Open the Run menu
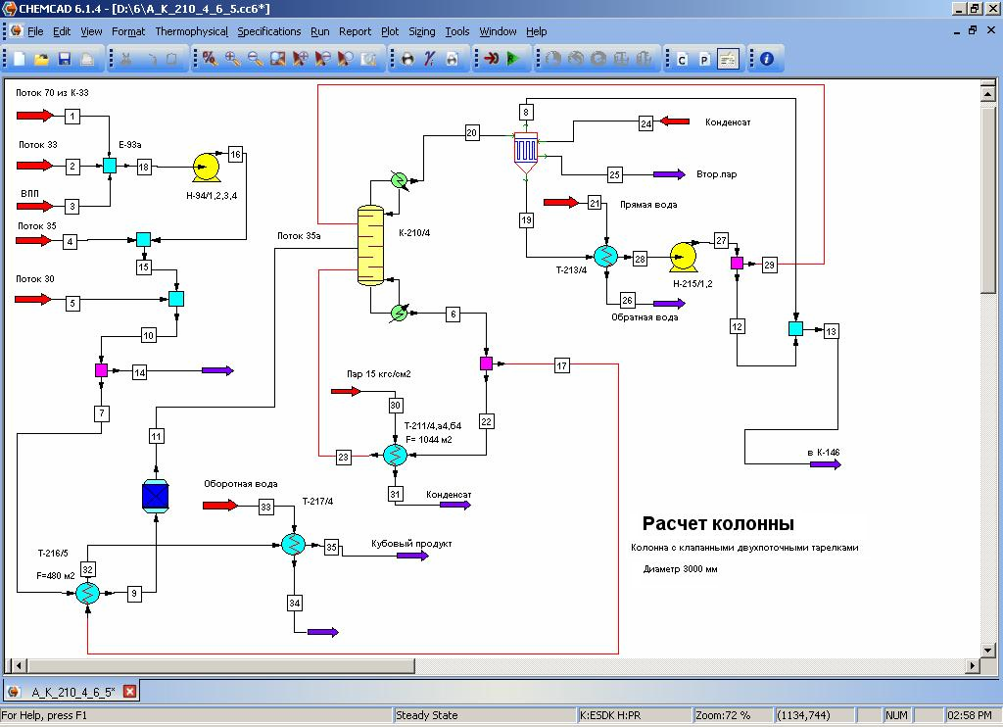 [x=320, y=31]
